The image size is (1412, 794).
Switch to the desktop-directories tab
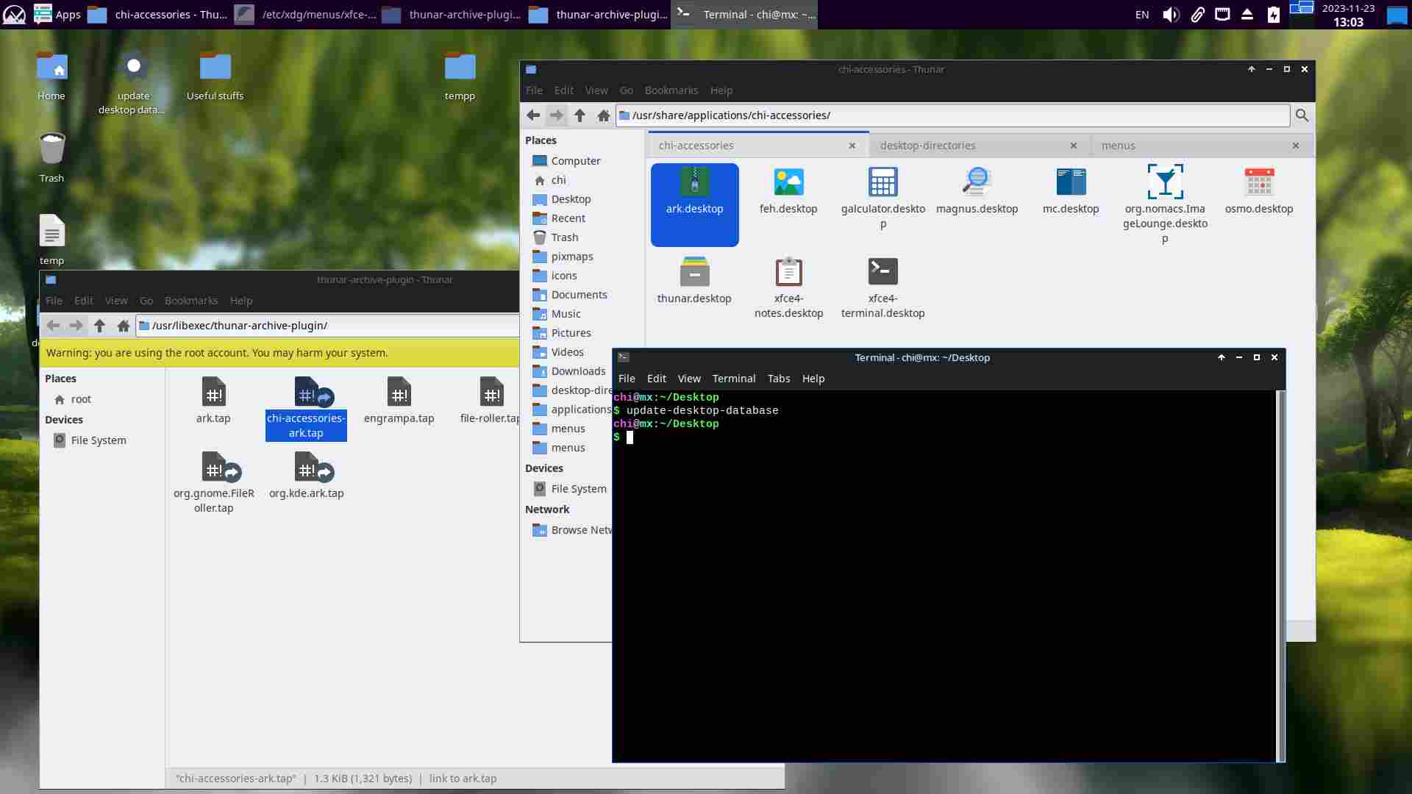coord(927,146)
